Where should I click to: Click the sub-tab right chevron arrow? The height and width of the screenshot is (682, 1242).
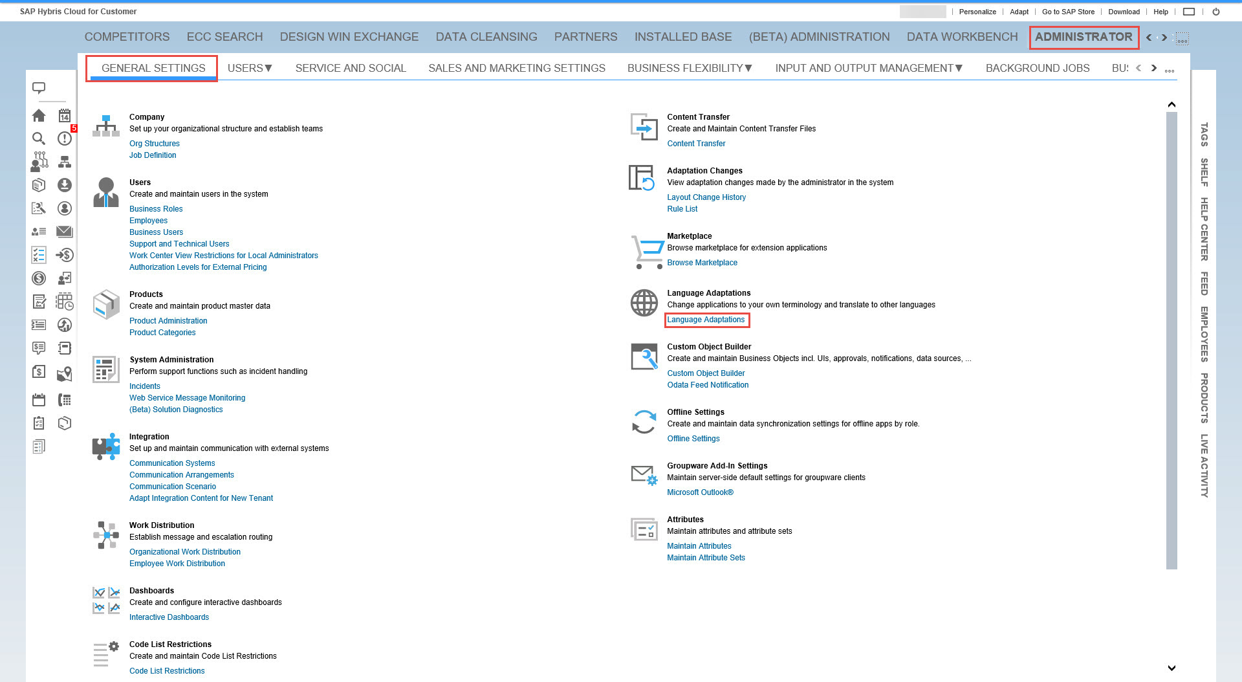click(1154, 68)
